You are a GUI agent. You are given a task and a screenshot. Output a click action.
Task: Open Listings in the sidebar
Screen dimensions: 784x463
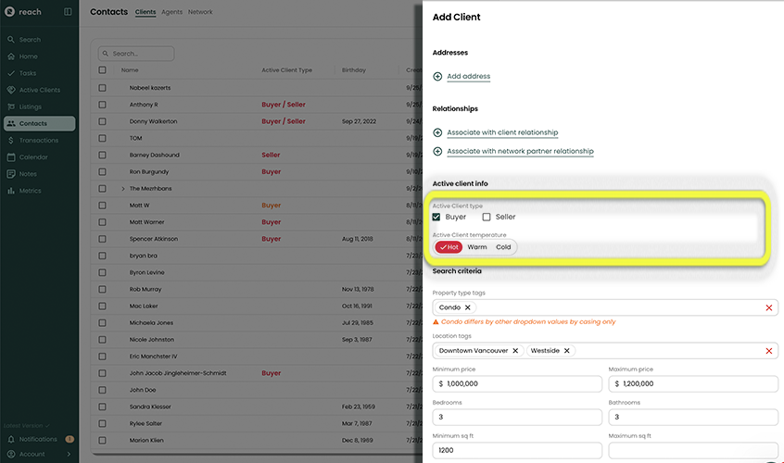pyautogui.click(x=31, y=106)
